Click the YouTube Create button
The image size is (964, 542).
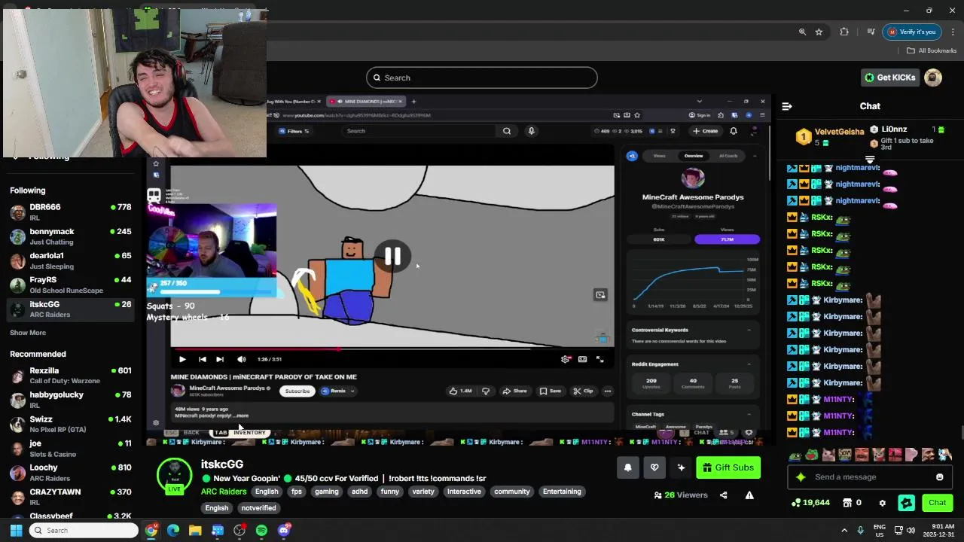(705, 131)
